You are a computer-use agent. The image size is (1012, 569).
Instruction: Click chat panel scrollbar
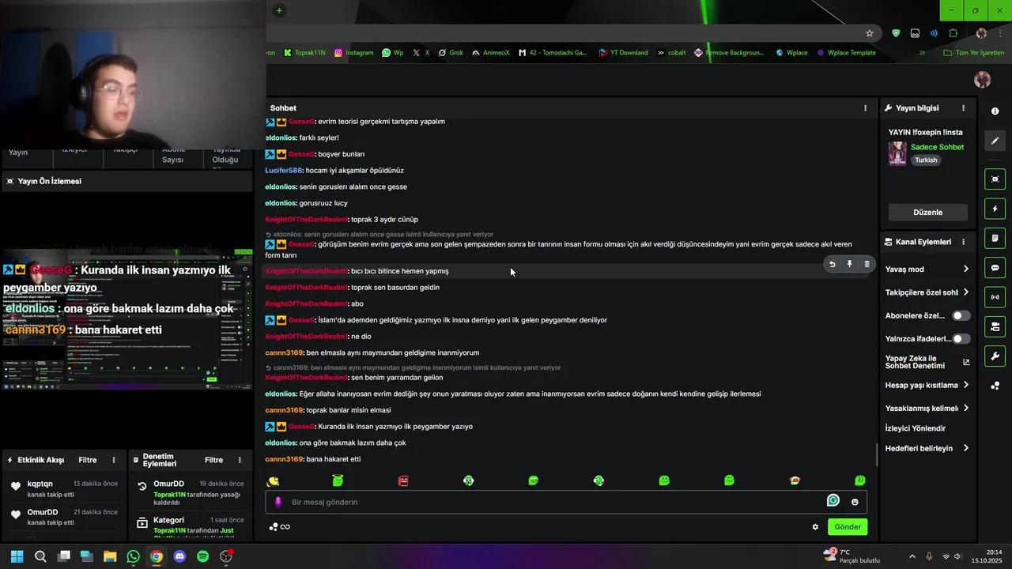[876, 455]
